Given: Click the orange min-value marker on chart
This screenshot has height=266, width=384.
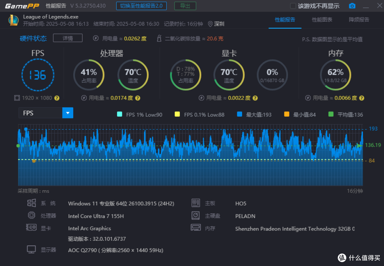Looking at the screenshot, I should coord(34,161).
